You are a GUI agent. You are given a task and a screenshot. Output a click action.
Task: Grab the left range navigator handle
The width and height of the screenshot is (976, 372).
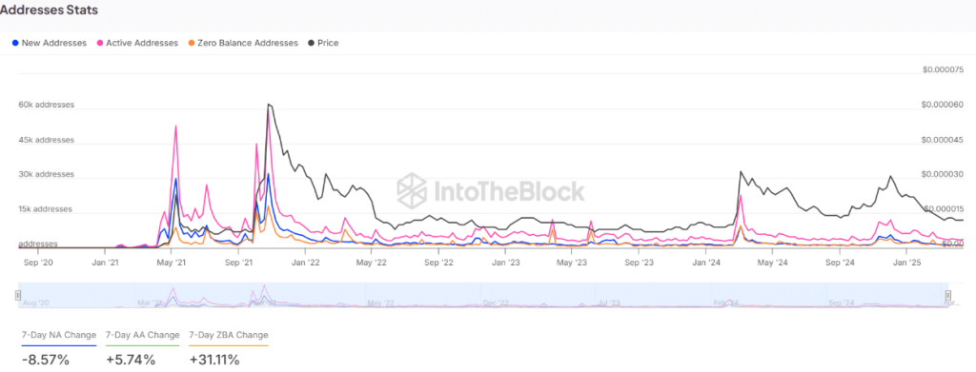pyautogui.click(x=19, y=295)
